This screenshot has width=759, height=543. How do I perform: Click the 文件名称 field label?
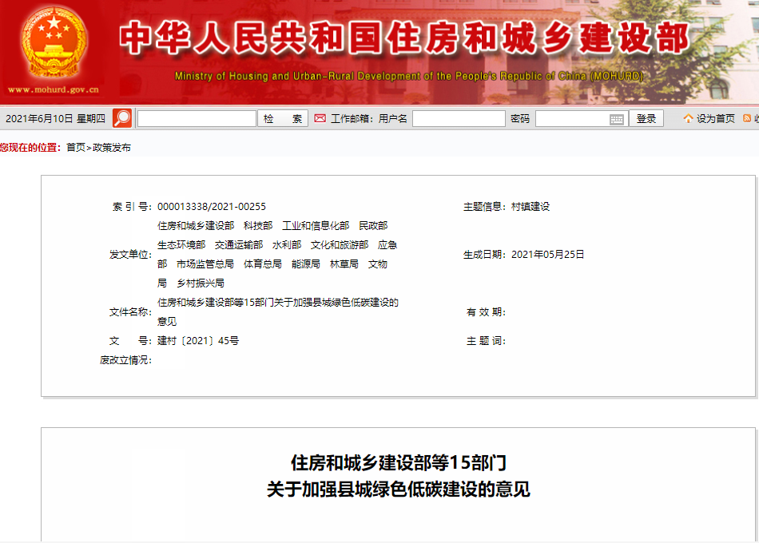(x=130, y=312)
